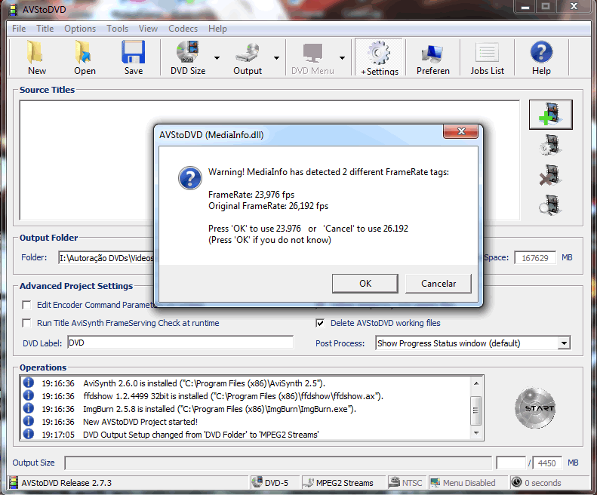This screenshot has height=495, width=597.
Task: Click the DVD Label input field
Action: pyautogui.click(x=180, y=343)
